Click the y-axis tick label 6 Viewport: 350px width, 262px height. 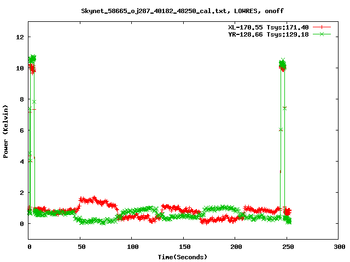point(22,130)
